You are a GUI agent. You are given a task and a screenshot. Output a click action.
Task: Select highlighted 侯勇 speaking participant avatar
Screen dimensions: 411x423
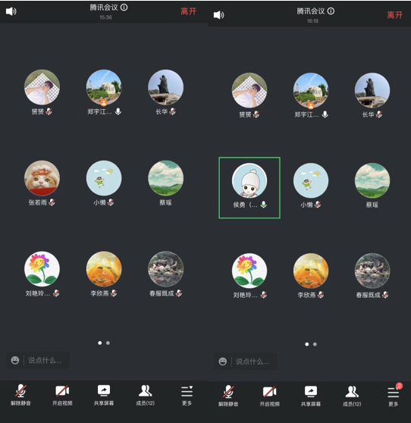click(x=249, y=180)
